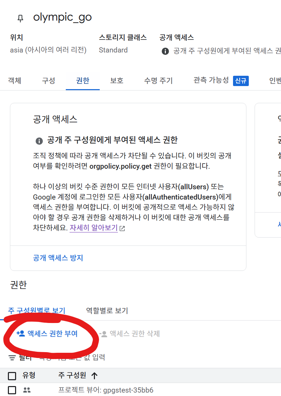Select 주 구성원별로 보기 view tab
This screenshot has width=281, height=396.
tap(37, 310)
